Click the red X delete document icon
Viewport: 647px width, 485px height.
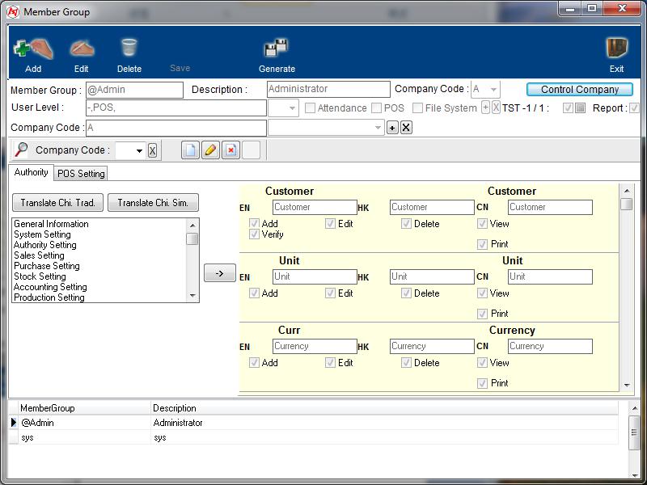coord(230,150)
